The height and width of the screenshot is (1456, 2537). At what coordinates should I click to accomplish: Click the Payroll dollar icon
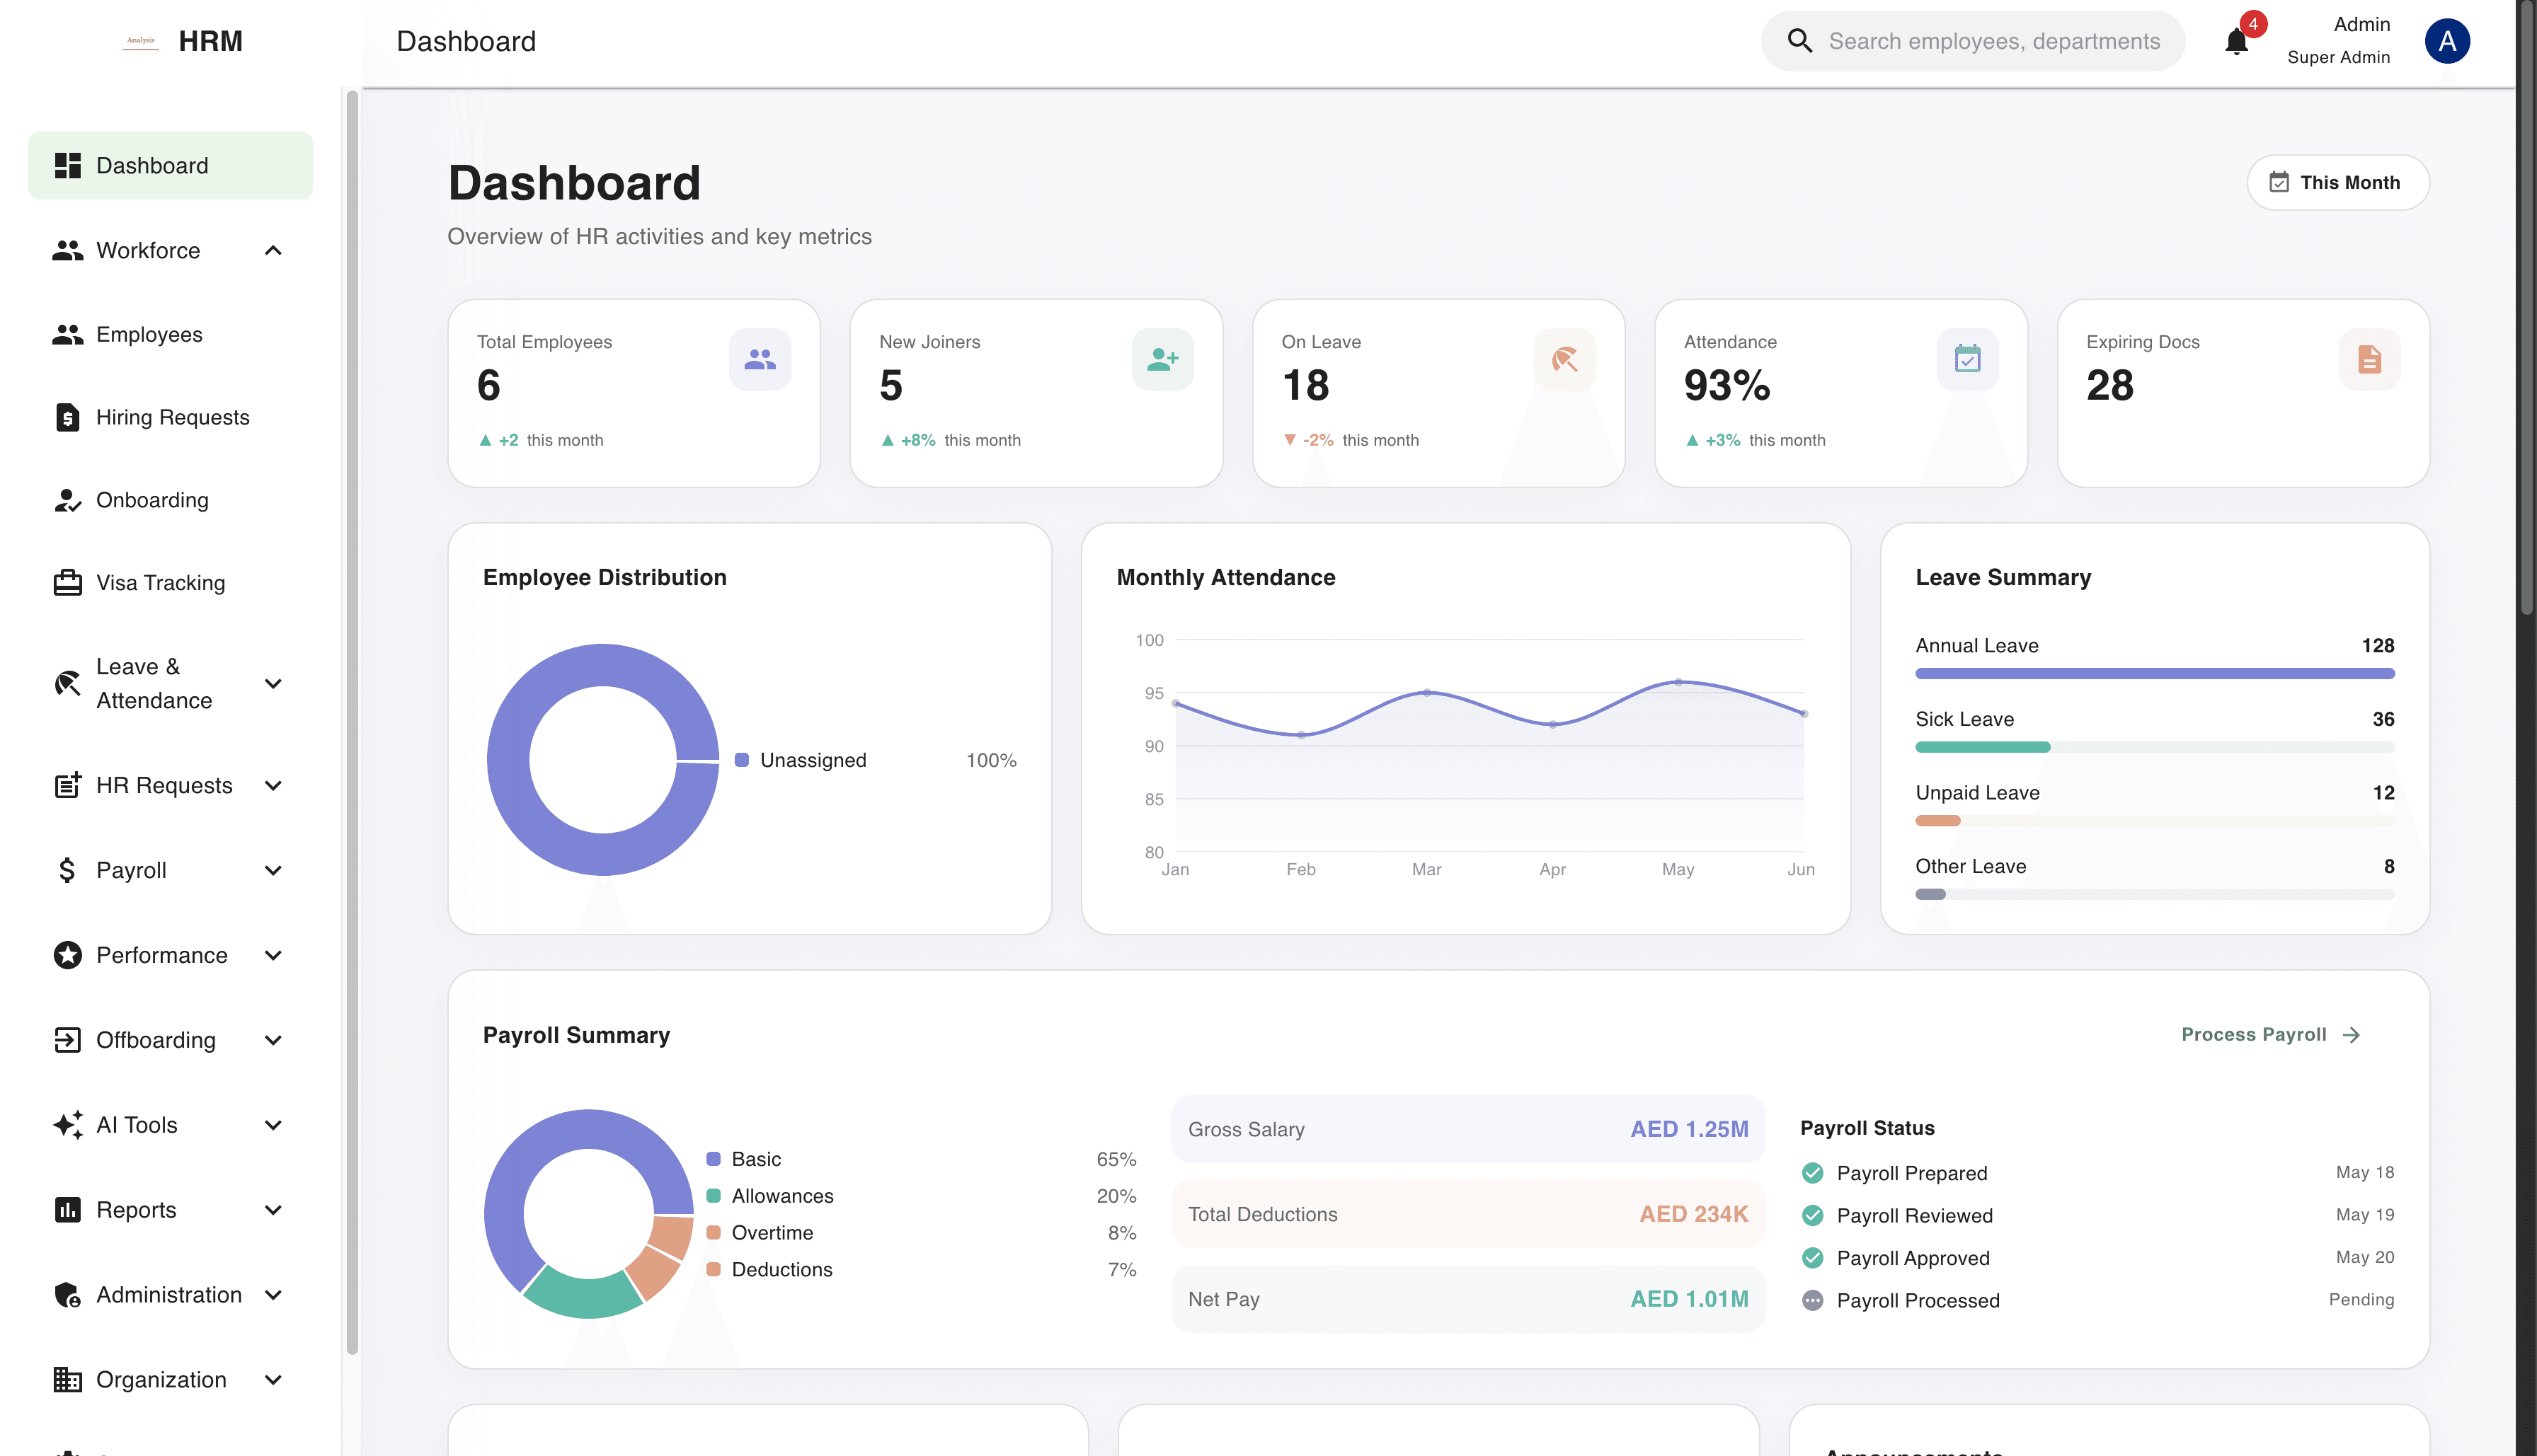click(67, 870)
